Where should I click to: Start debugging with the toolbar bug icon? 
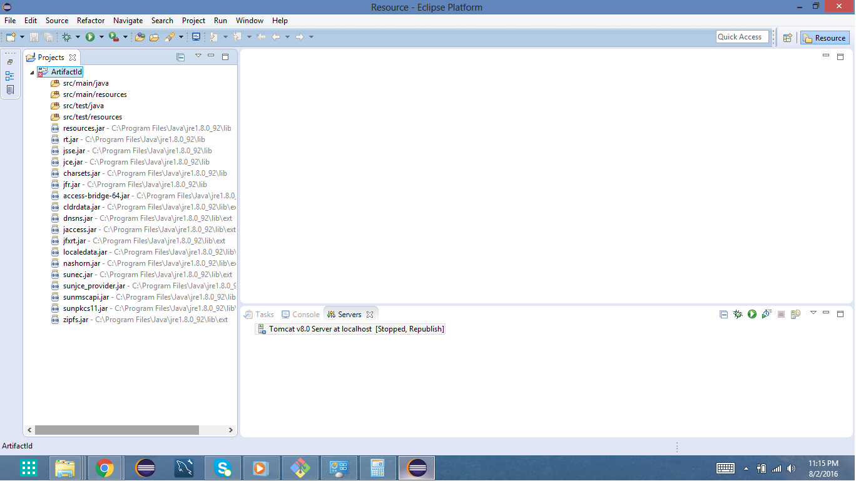[x=67, y=37]
